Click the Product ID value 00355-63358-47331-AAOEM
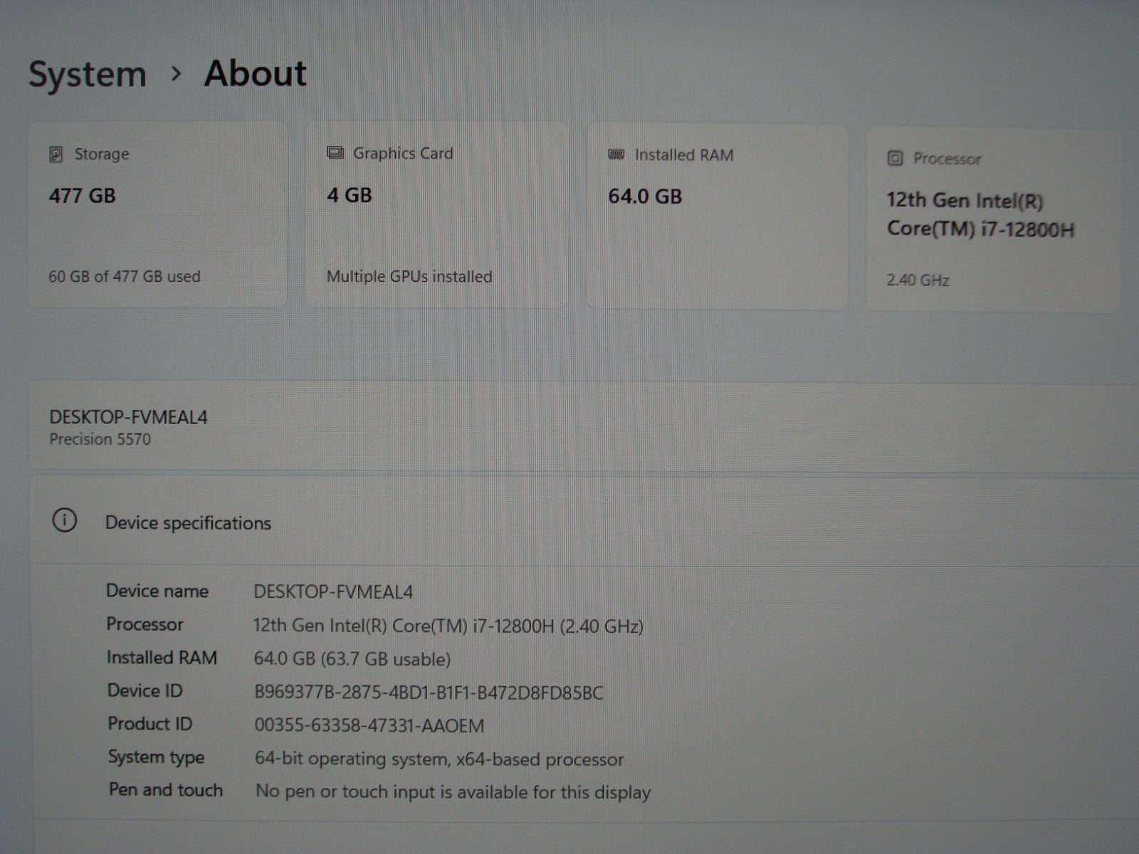The height and width of the screenshot is (854, 1139). tap(369, 726)
